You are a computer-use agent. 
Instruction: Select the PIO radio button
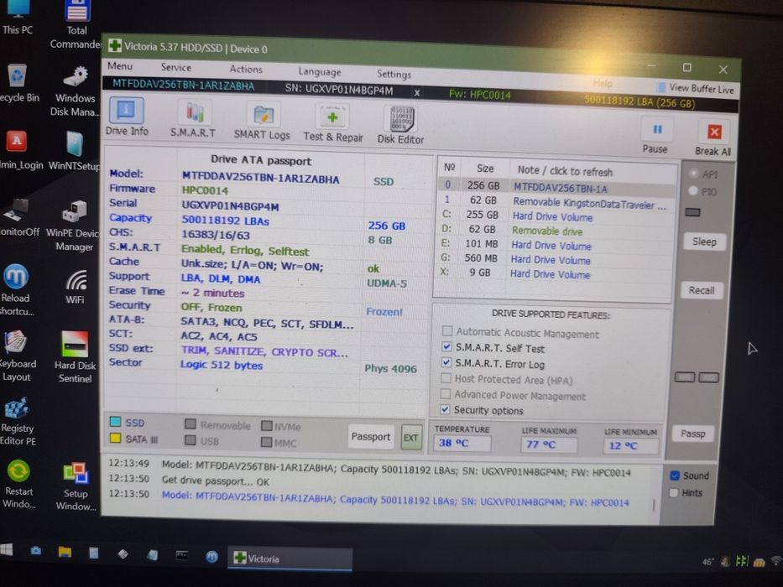[x=692, y=190]
